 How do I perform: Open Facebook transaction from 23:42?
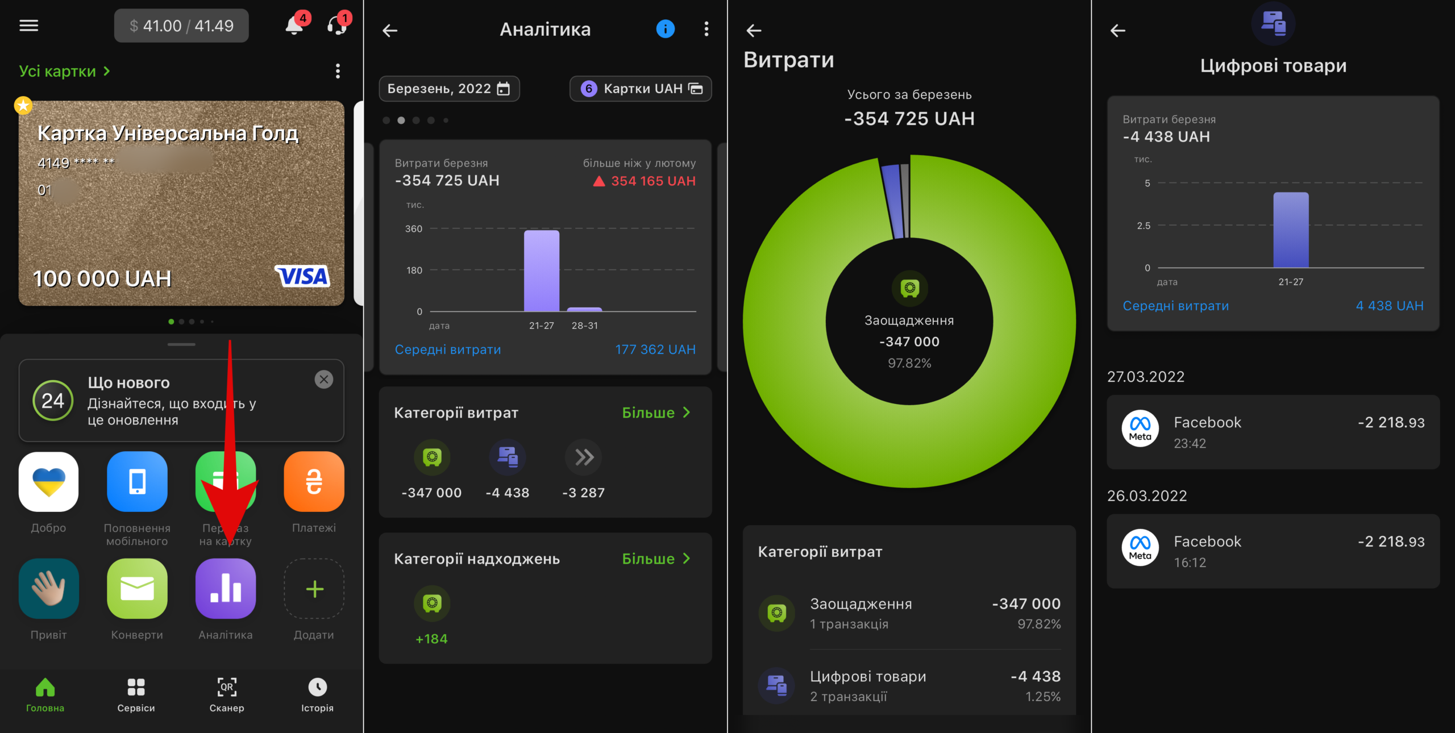[x=1273, y=432]
